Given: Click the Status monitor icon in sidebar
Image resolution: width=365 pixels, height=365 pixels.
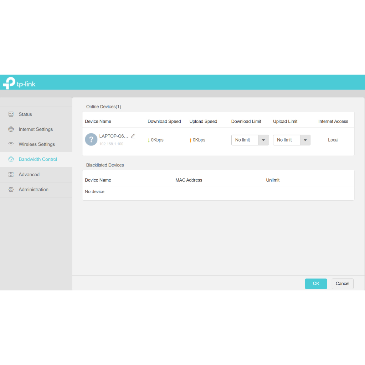Looking at the screenshot, I should click(x=11, y=114).
